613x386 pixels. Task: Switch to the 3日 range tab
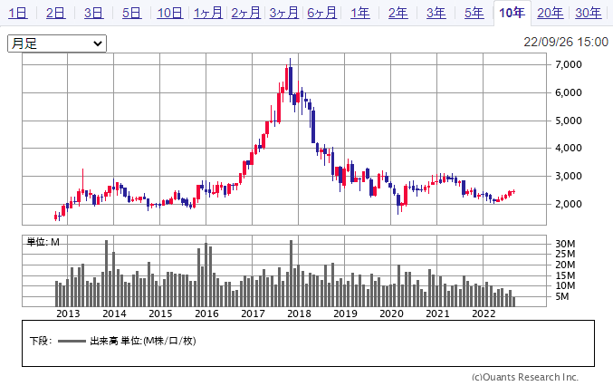93,14
